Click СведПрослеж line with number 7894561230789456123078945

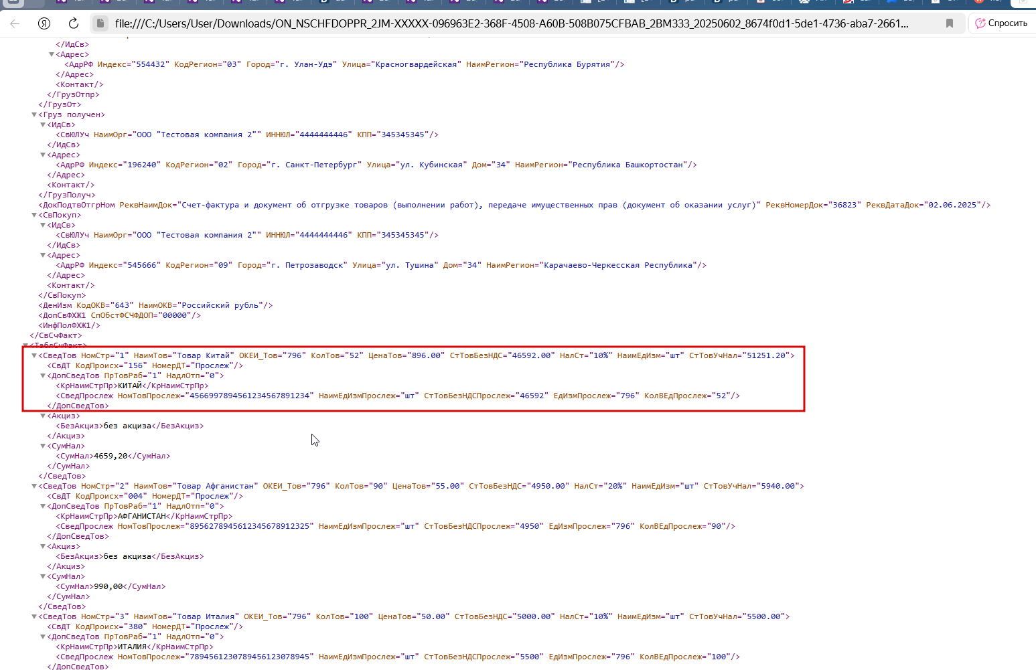(398, 657)
